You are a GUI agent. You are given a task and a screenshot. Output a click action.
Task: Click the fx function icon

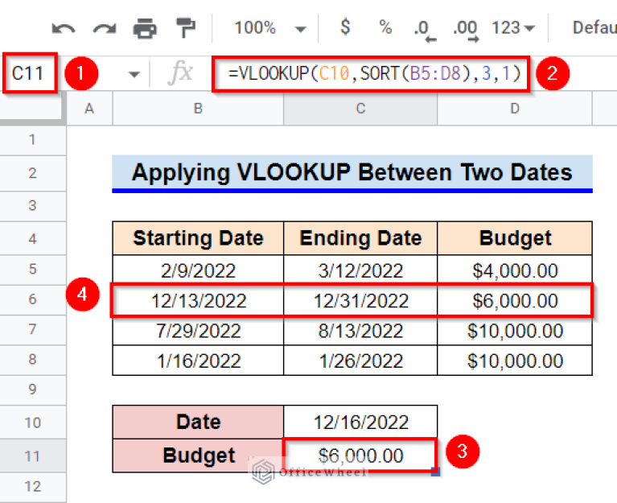tap(181, 72)
